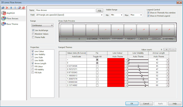
Task: Click the add new theme icon
Action: (x=3, y=8)
